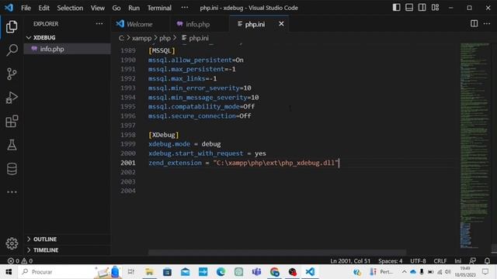Click the Procurar taskbar search box
The width and height of the screenshot is (497, 279).
click(x=56, y=272)
